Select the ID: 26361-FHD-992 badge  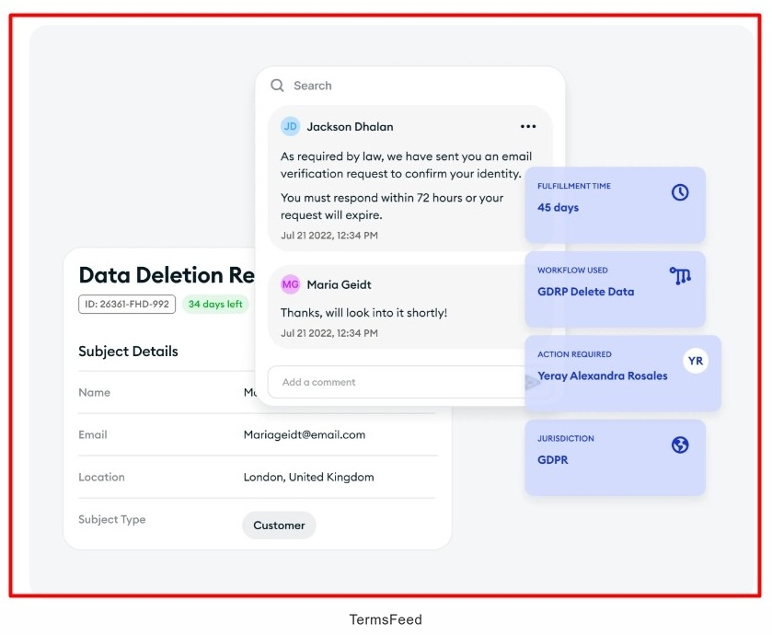click(x=127, y=305)
